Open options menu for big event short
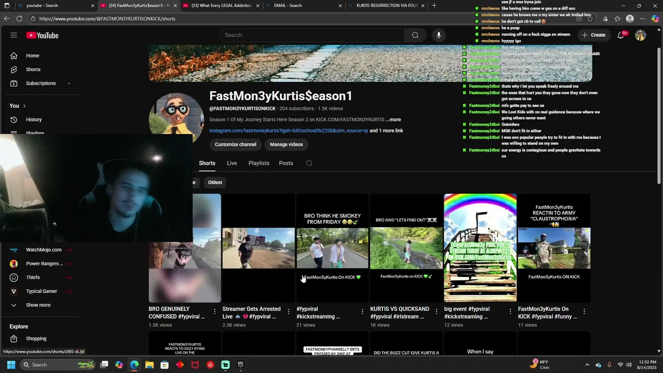 (510, 312)
